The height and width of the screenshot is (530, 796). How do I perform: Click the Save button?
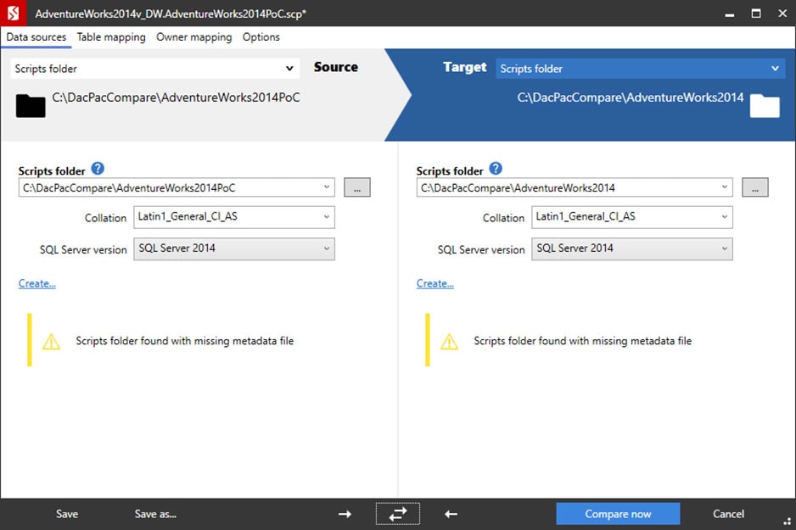tap(67, 514)
